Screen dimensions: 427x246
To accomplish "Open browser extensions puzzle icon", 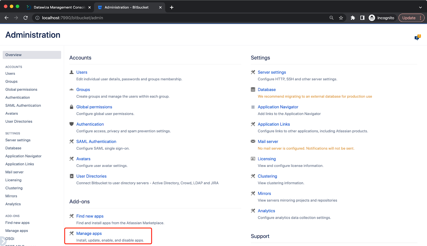I will point(353,18).
